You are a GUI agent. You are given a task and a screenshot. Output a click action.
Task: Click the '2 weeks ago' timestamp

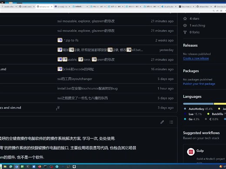click(x=164, y=40)
